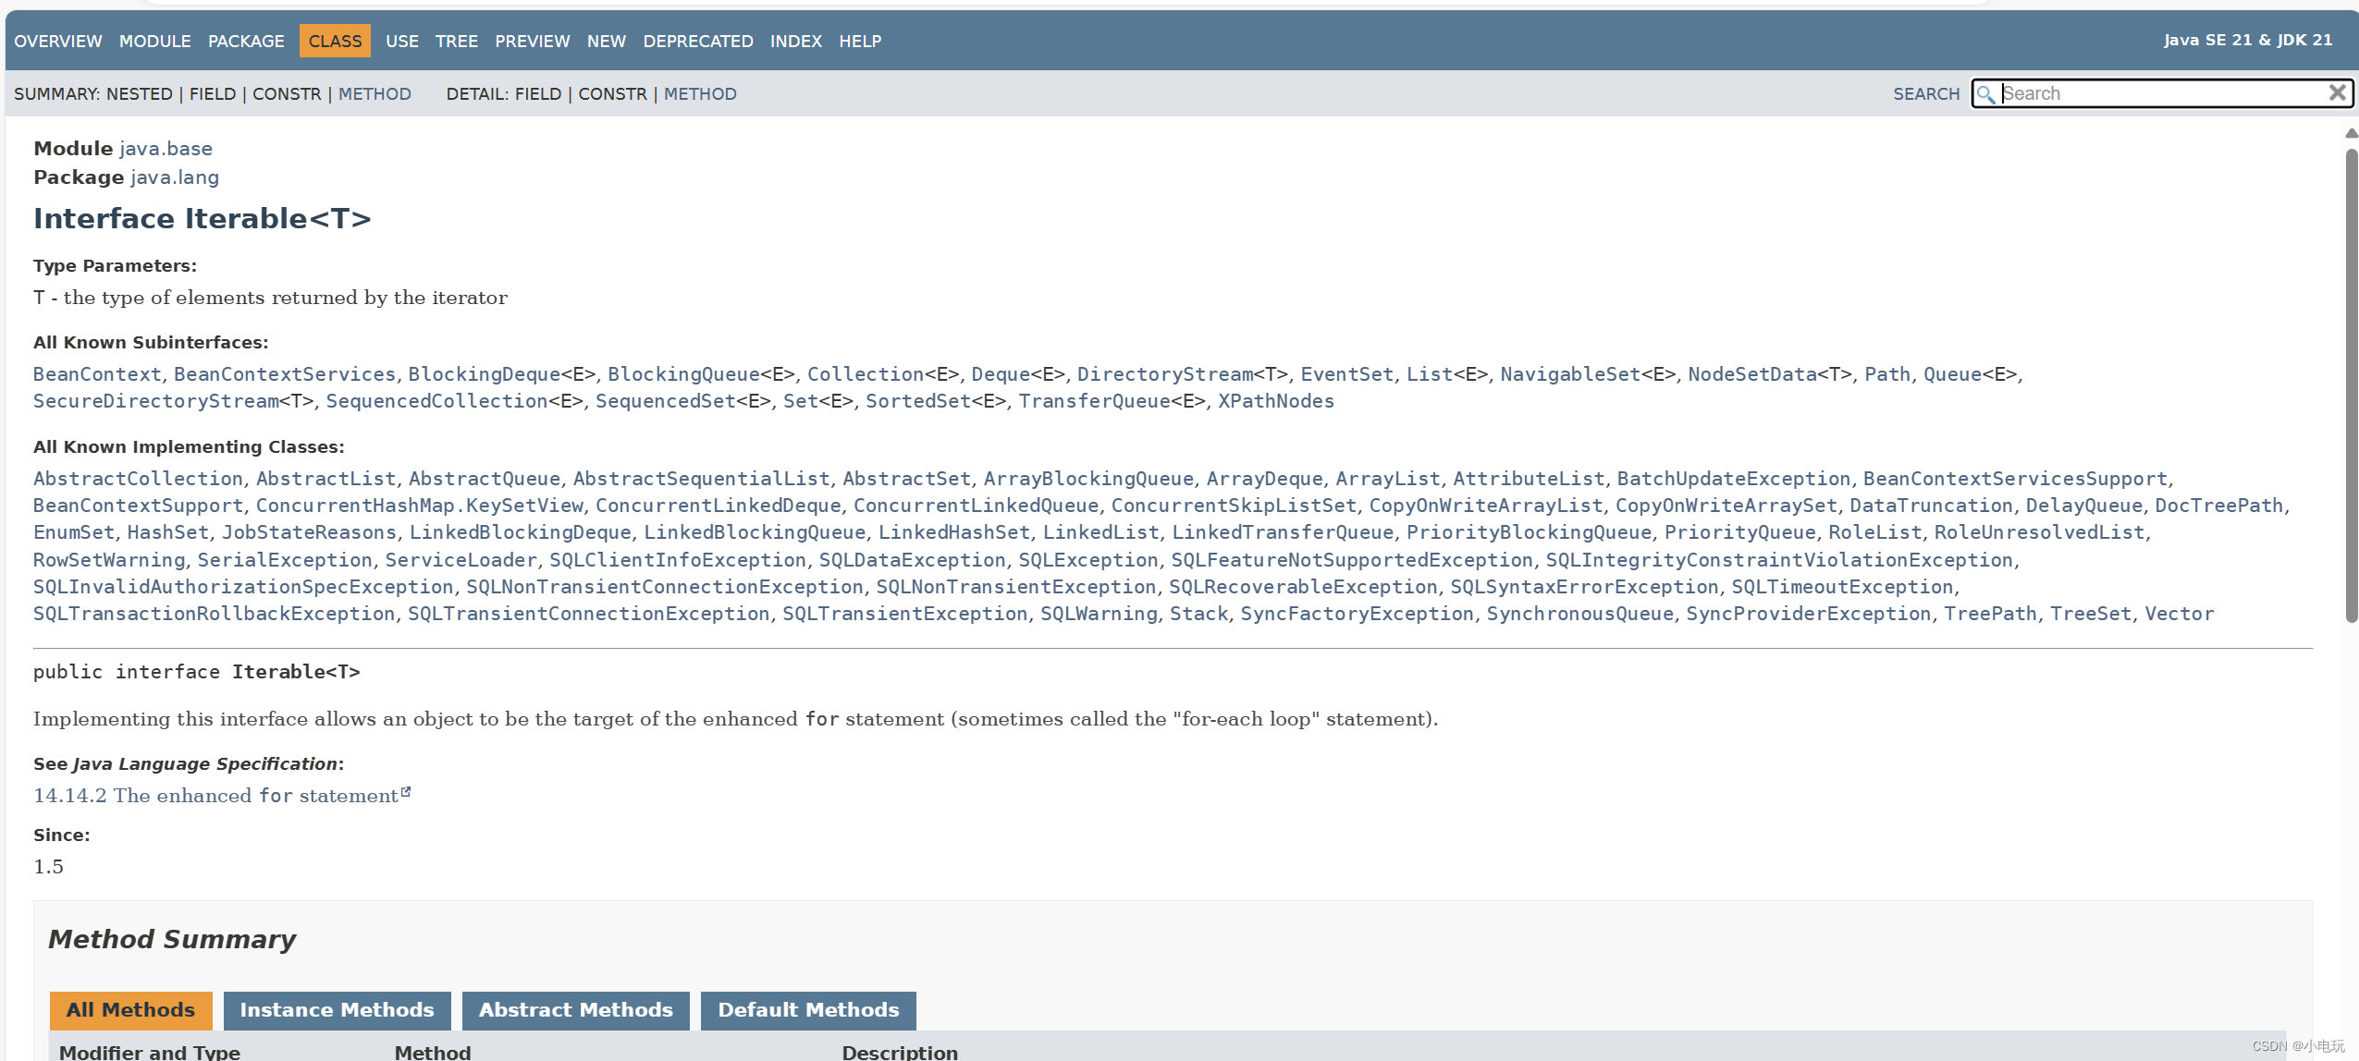Open the java.lang package link
The image size is (2359, 1061).
175,177
